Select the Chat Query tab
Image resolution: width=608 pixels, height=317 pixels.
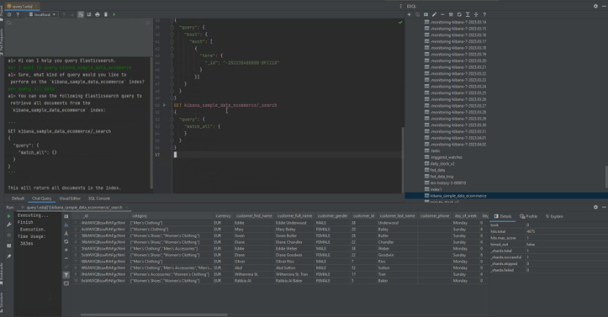tap(42, 198)
